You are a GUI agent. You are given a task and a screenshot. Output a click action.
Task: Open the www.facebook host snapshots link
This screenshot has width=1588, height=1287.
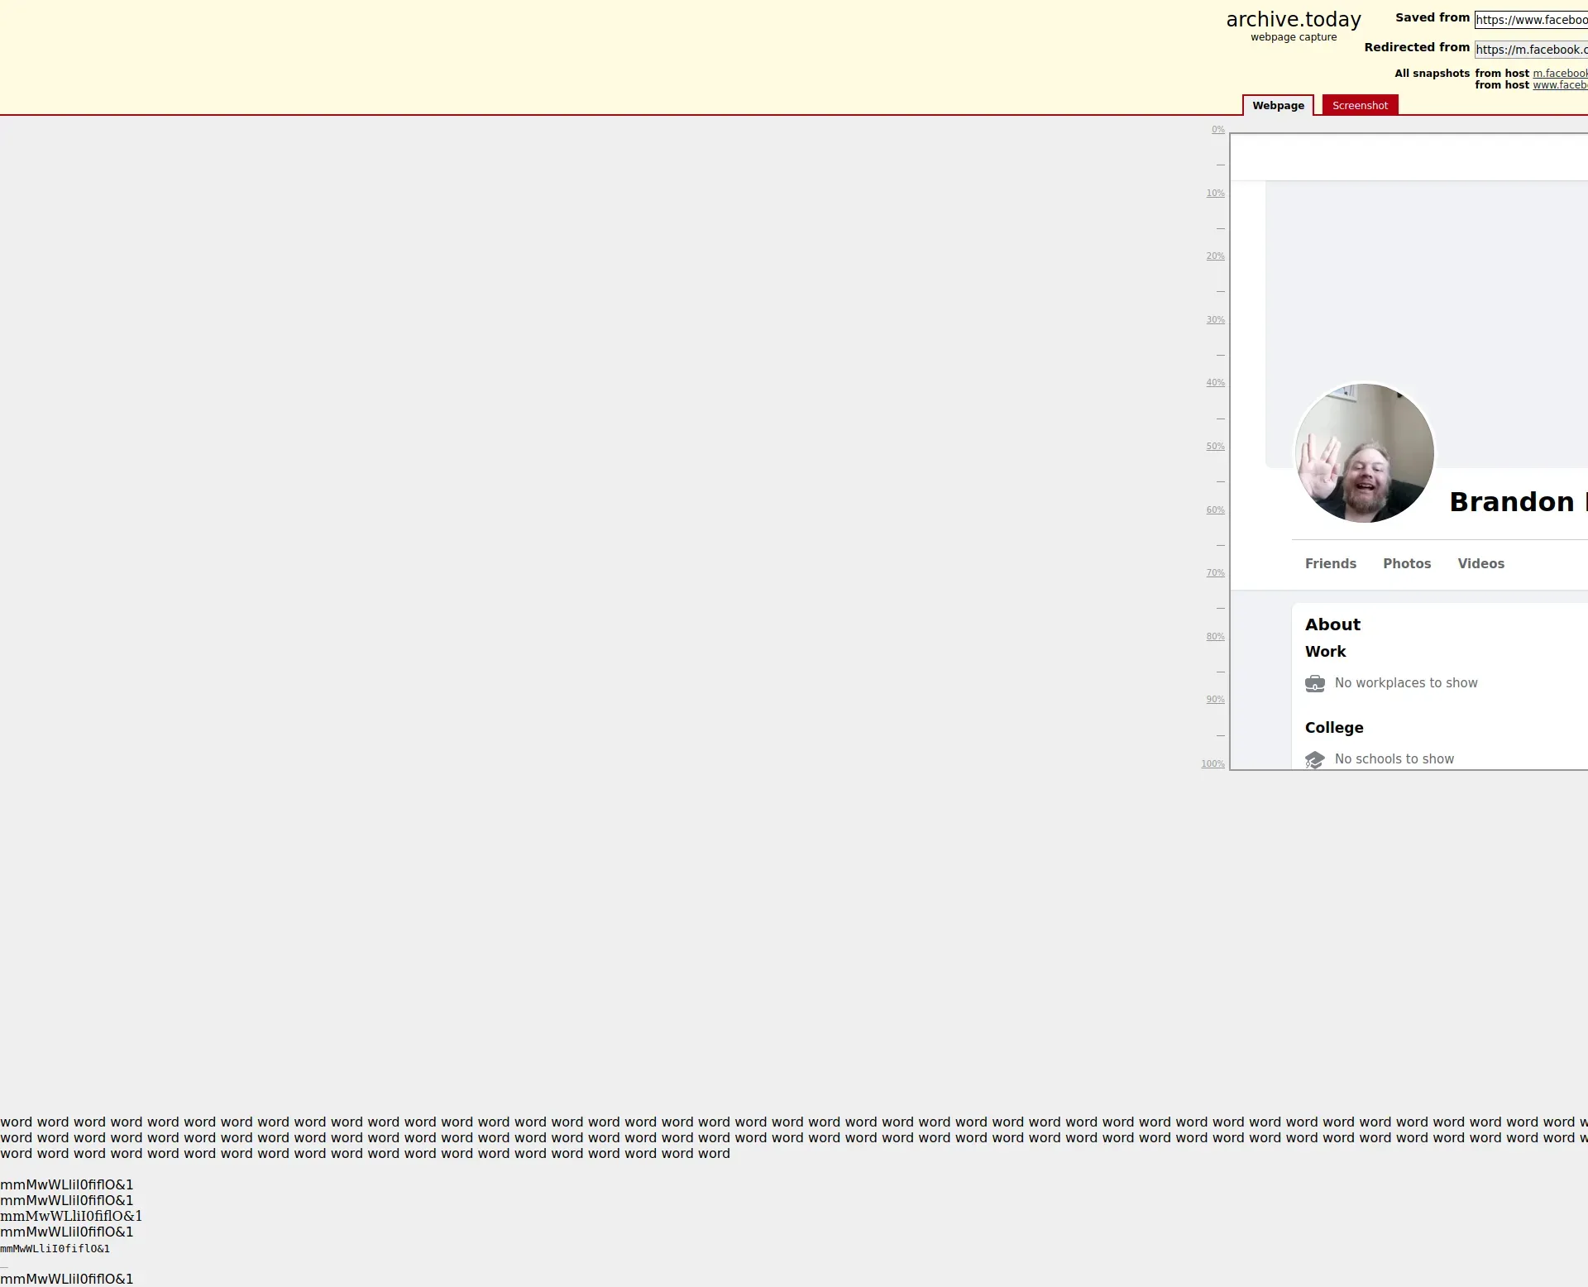1559,85
